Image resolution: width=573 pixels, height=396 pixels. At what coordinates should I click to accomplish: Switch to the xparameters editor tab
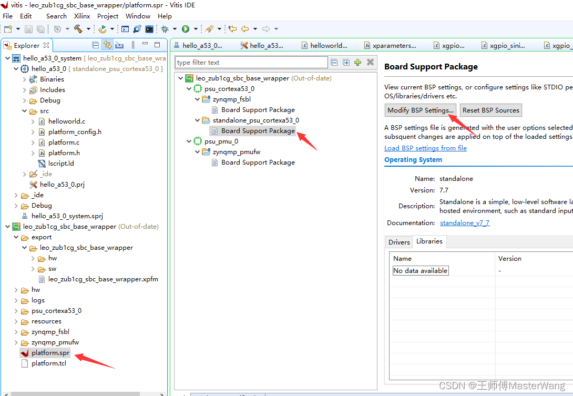pyautogui.click(x=390, y=45)
